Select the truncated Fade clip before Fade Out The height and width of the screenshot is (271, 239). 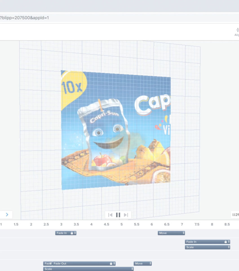48,263
